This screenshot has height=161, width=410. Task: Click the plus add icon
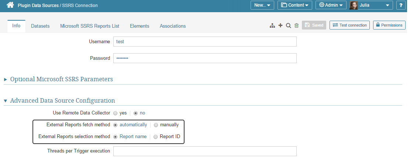(x=280, y=25)
